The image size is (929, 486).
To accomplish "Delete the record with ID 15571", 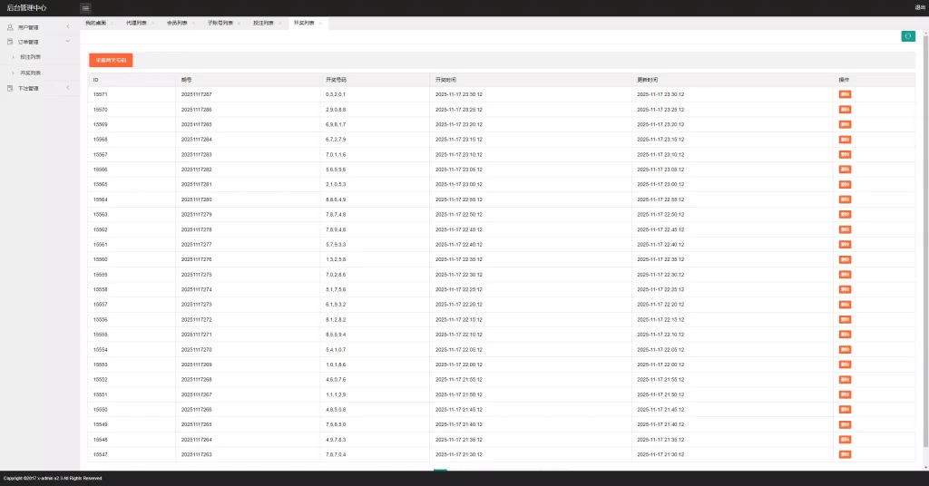I will [845, 94].
